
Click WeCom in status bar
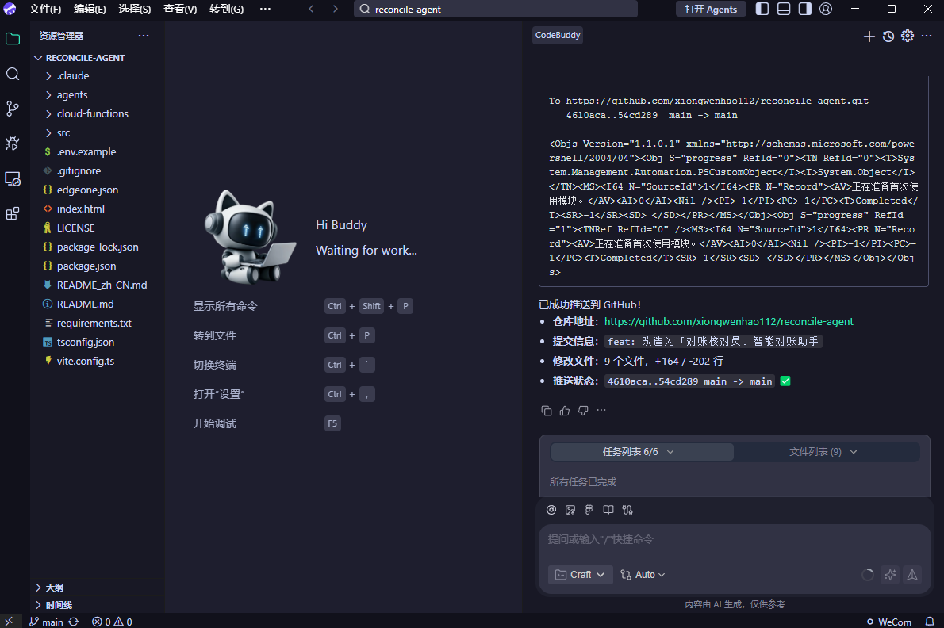(889, 622)
